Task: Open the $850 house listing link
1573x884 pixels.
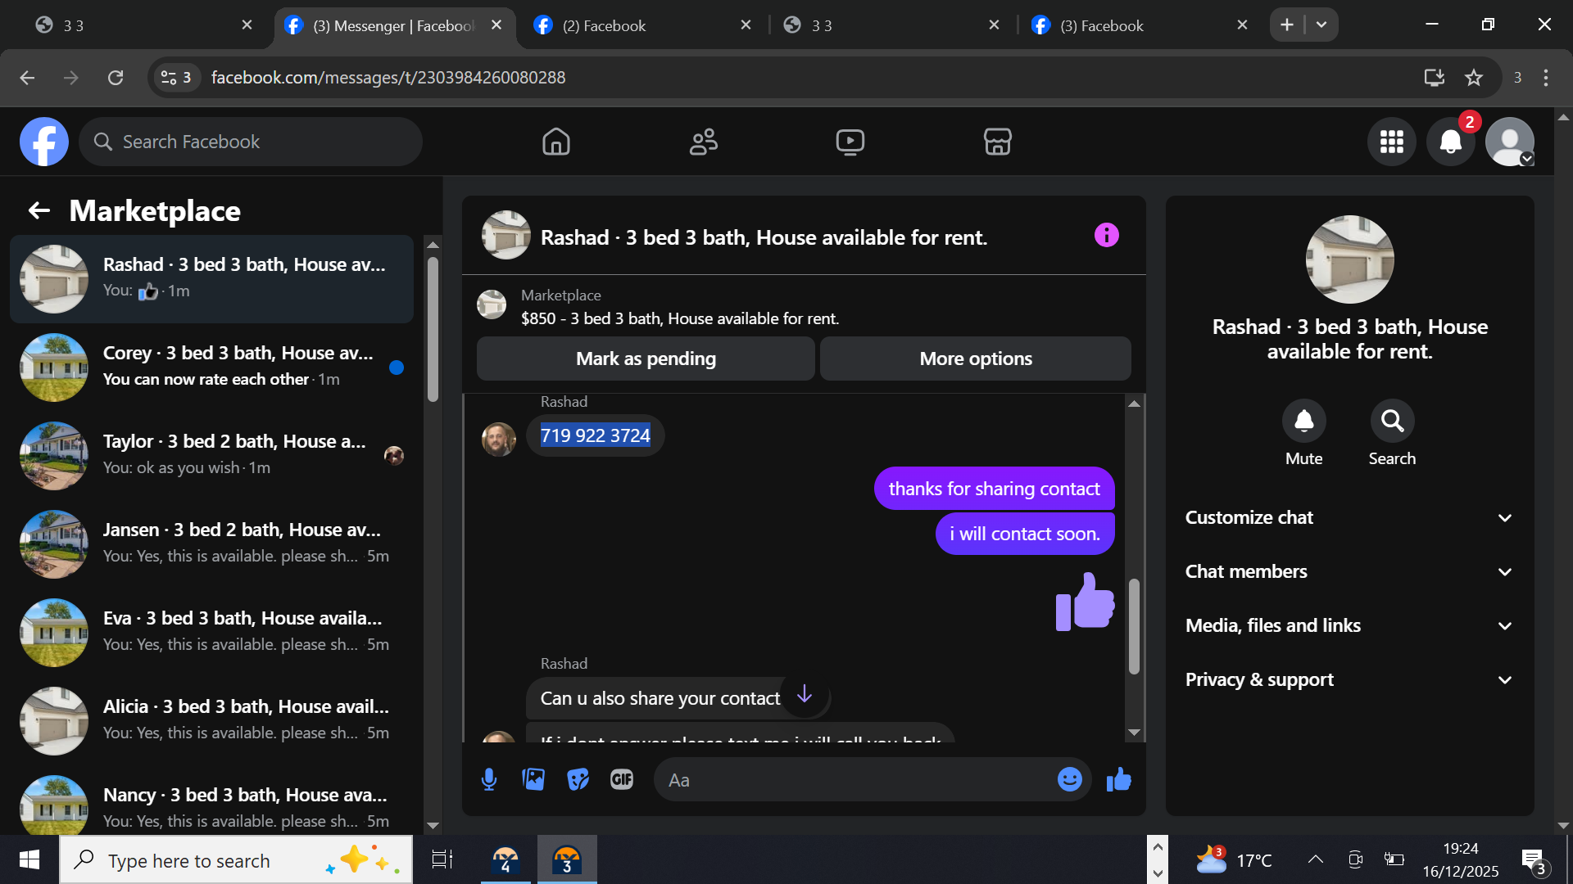Action: [x=680, y=318]
